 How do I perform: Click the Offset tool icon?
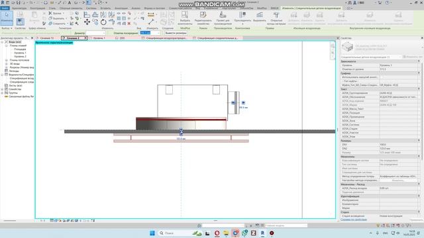tap(95, 15)
